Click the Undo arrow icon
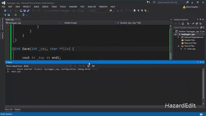The height and width of the screenshot is (116, 206). click(33, 11)
